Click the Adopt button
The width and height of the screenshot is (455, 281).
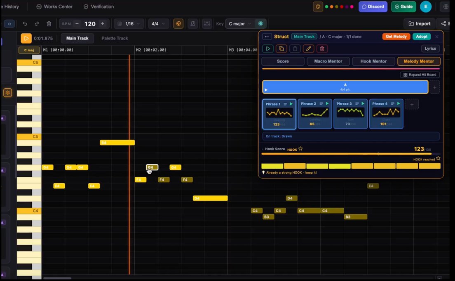422,37
